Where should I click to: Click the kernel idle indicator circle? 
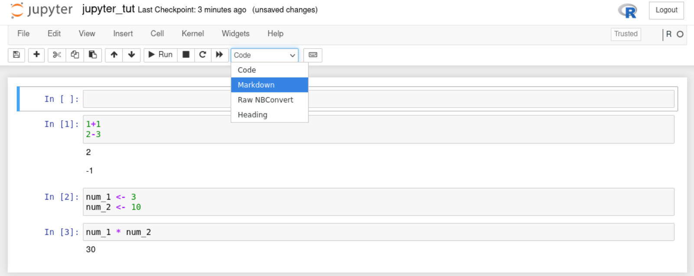[680, 34]
